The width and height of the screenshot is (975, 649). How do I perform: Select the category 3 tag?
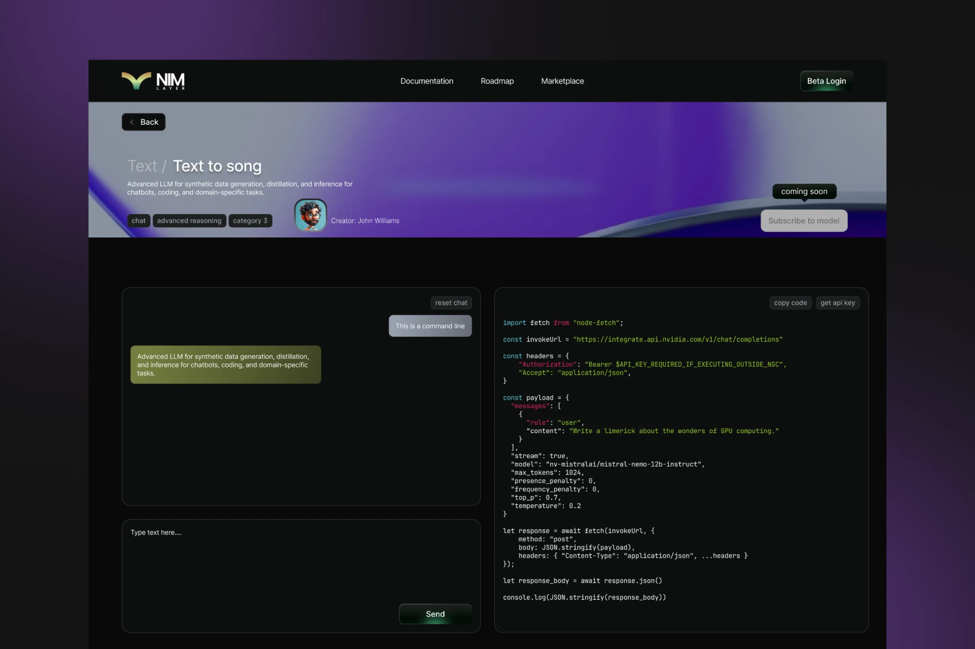(250, 221)
